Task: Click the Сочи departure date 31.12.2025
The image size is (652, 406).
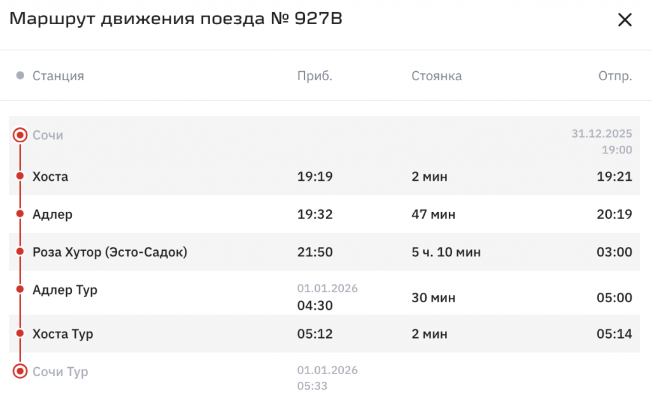Action: click(602, 134)
